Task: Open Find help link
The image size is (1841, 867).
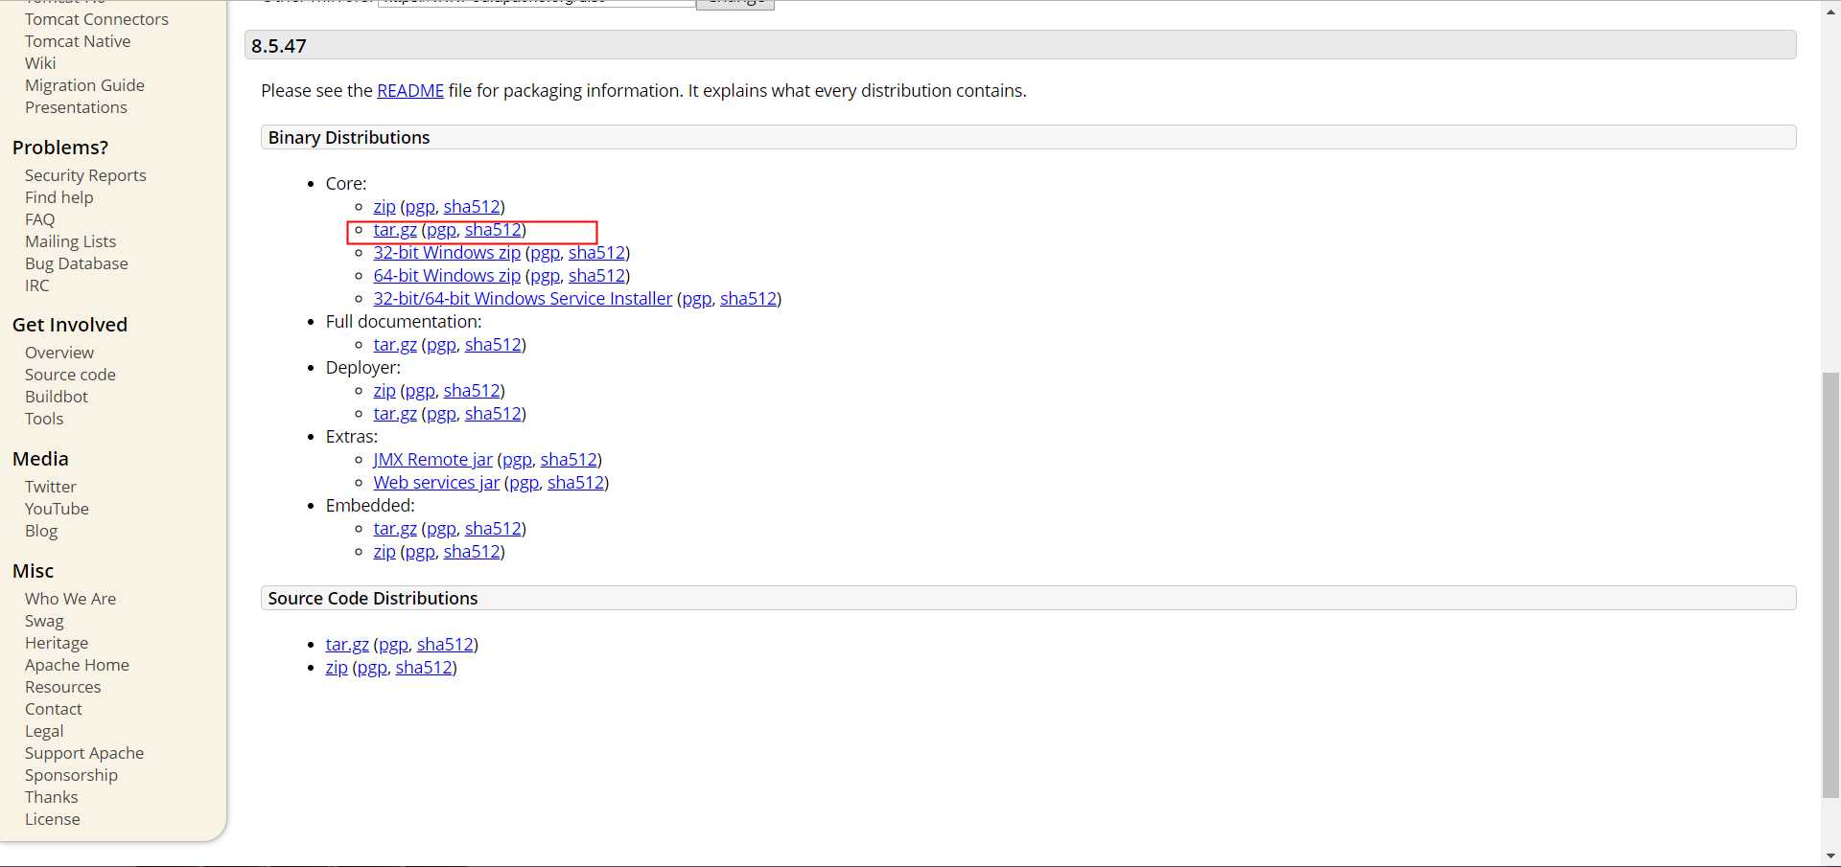Action: [x=58, y=197]
